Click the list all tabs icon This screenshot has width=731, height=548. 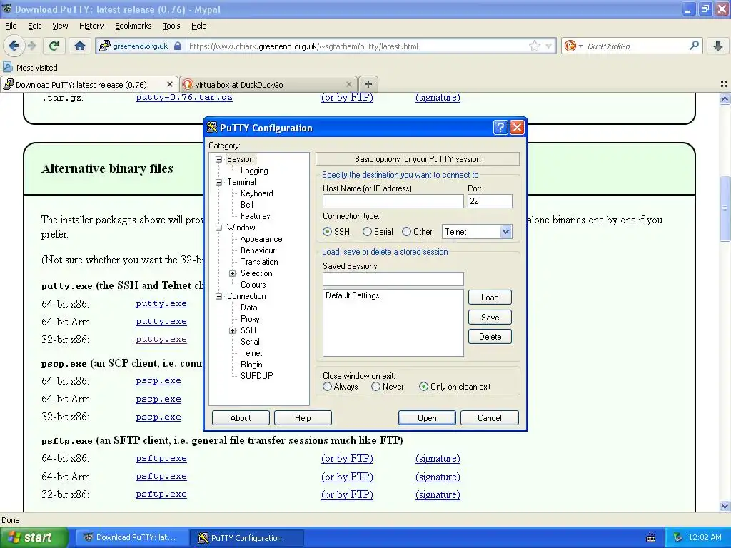pyautogui.click(x=724, y=84)
